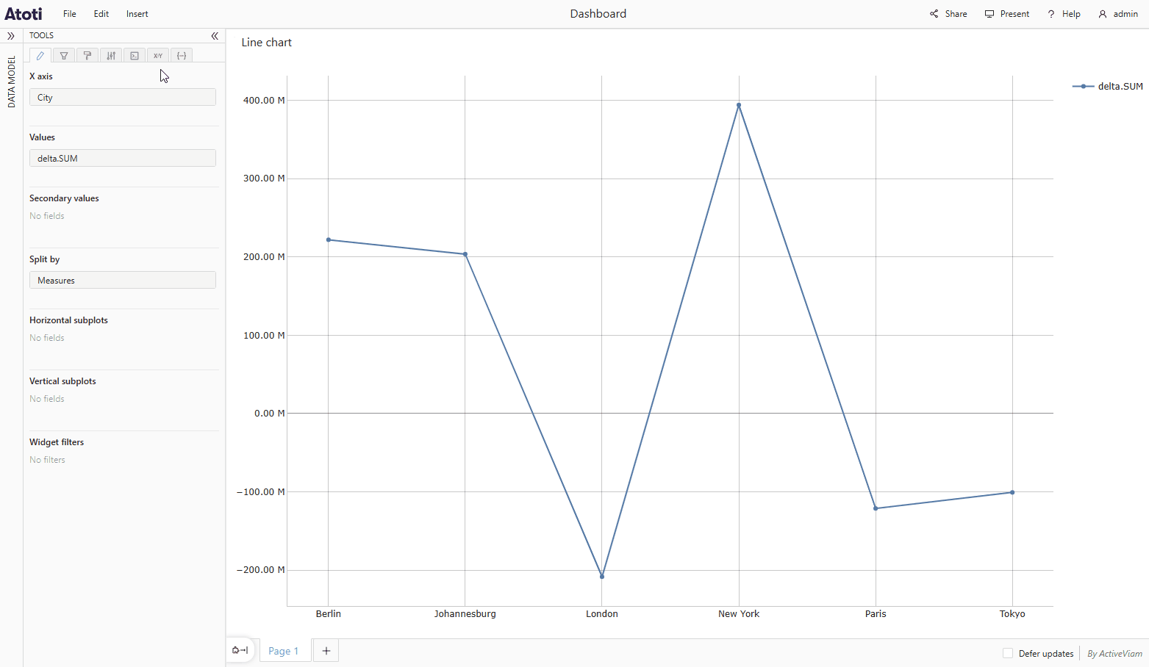
Task: Open the Measures field under Split by
Action: coord(122,280)
